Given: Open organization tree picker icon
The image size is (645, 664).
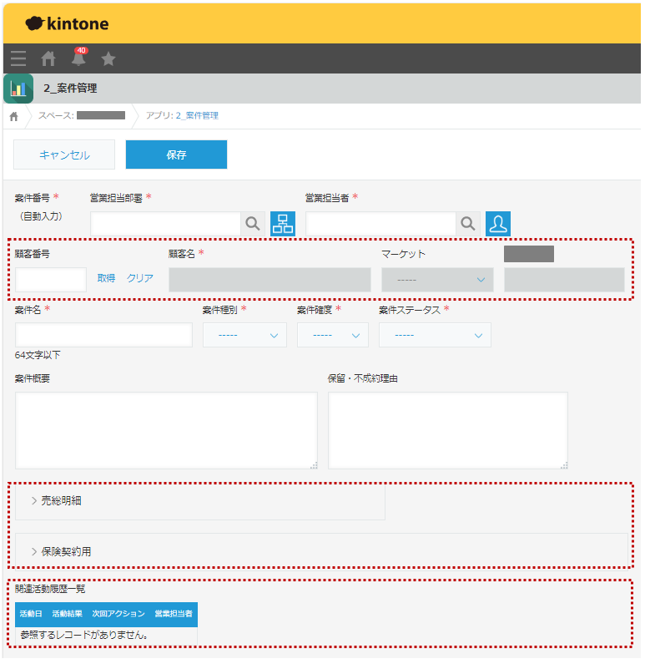Looking at the screenshot, I should pos(282,224).
